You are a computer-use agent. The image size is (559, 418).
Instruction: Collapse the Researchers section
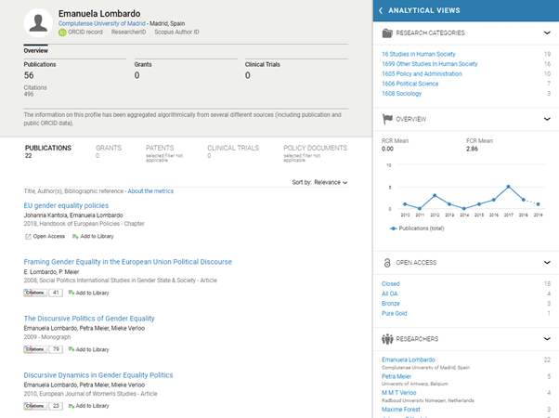[547, 339]
